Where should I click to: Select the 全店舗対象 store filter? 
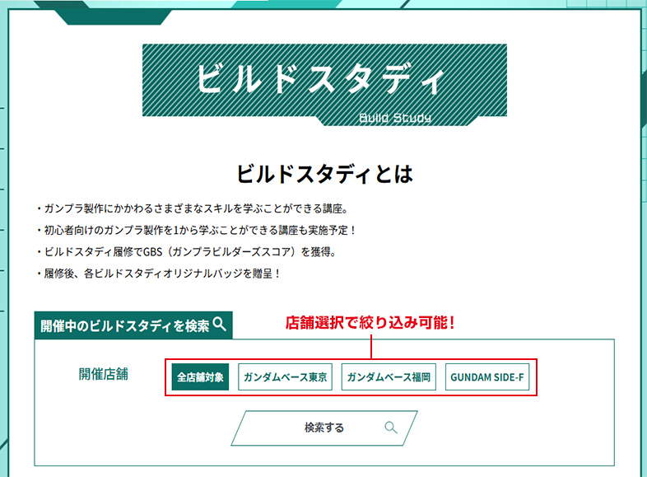point(200,376)
